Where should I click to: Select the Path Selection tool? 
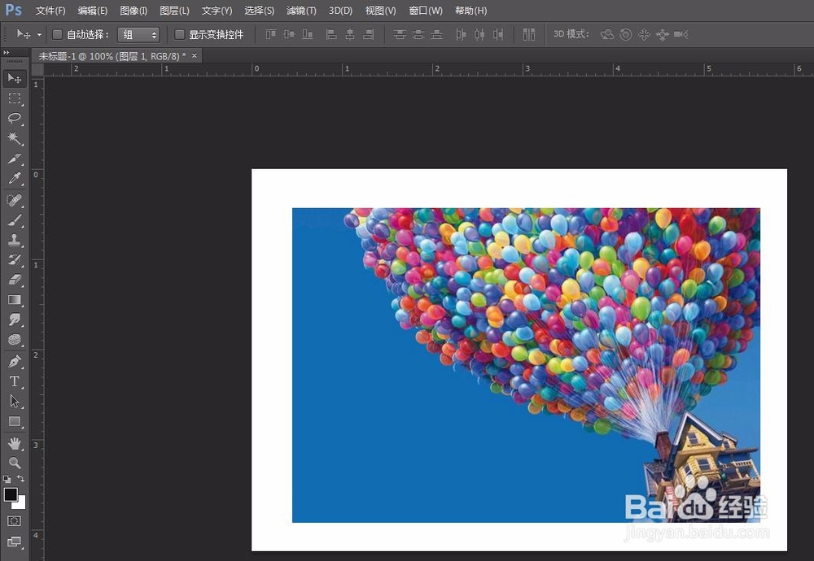pyautogui.click(x=15, y=402)
